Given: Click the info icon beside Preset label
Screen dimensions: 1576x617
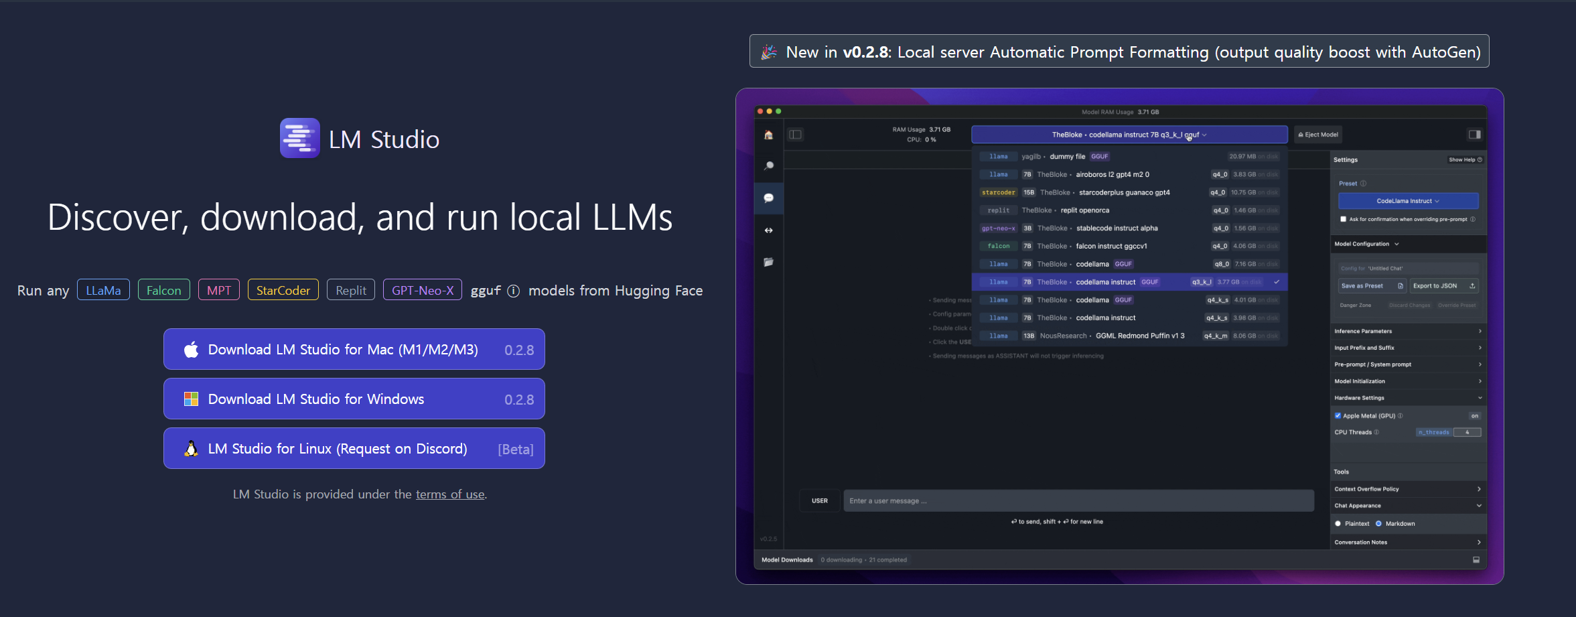Looking at the screenshot, I should pyautogui.click(x=1363, y=184).
